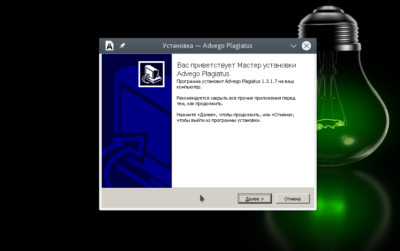Viewport: 400px width, 251px height.
Task: Minimize the installer using the chevron arrow
Action: pos(294,46)
